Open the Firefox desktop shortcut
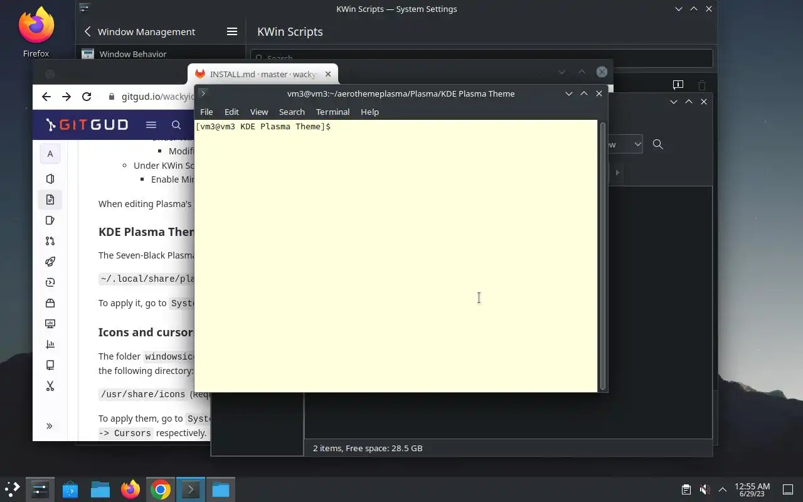 36,31
